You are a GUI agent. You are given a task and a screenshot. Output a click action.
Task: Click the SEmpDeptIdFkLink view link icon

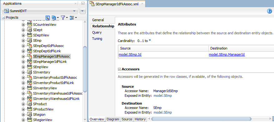click(x=29, y=51)
